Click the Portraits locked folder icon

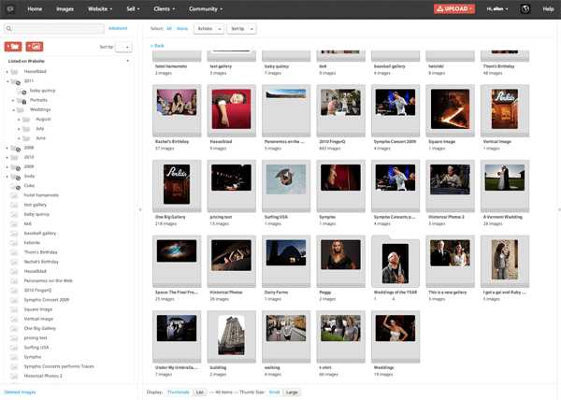point(22,100)
